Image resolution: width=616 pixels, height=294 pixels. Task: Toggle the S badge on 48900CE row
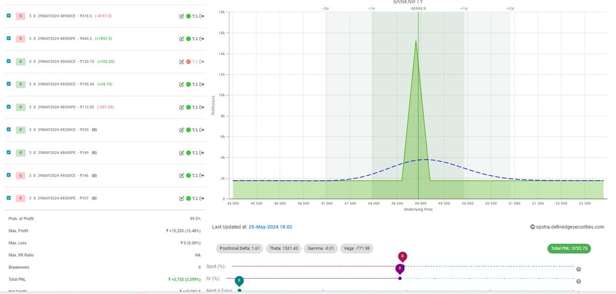click(x=21, y=16)
